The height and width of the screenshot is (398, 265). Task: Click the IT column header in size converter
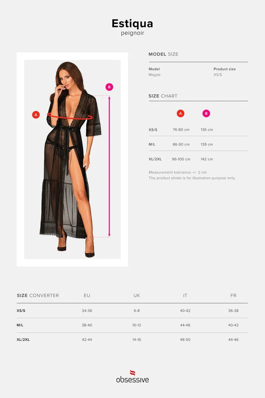point(185,295)
